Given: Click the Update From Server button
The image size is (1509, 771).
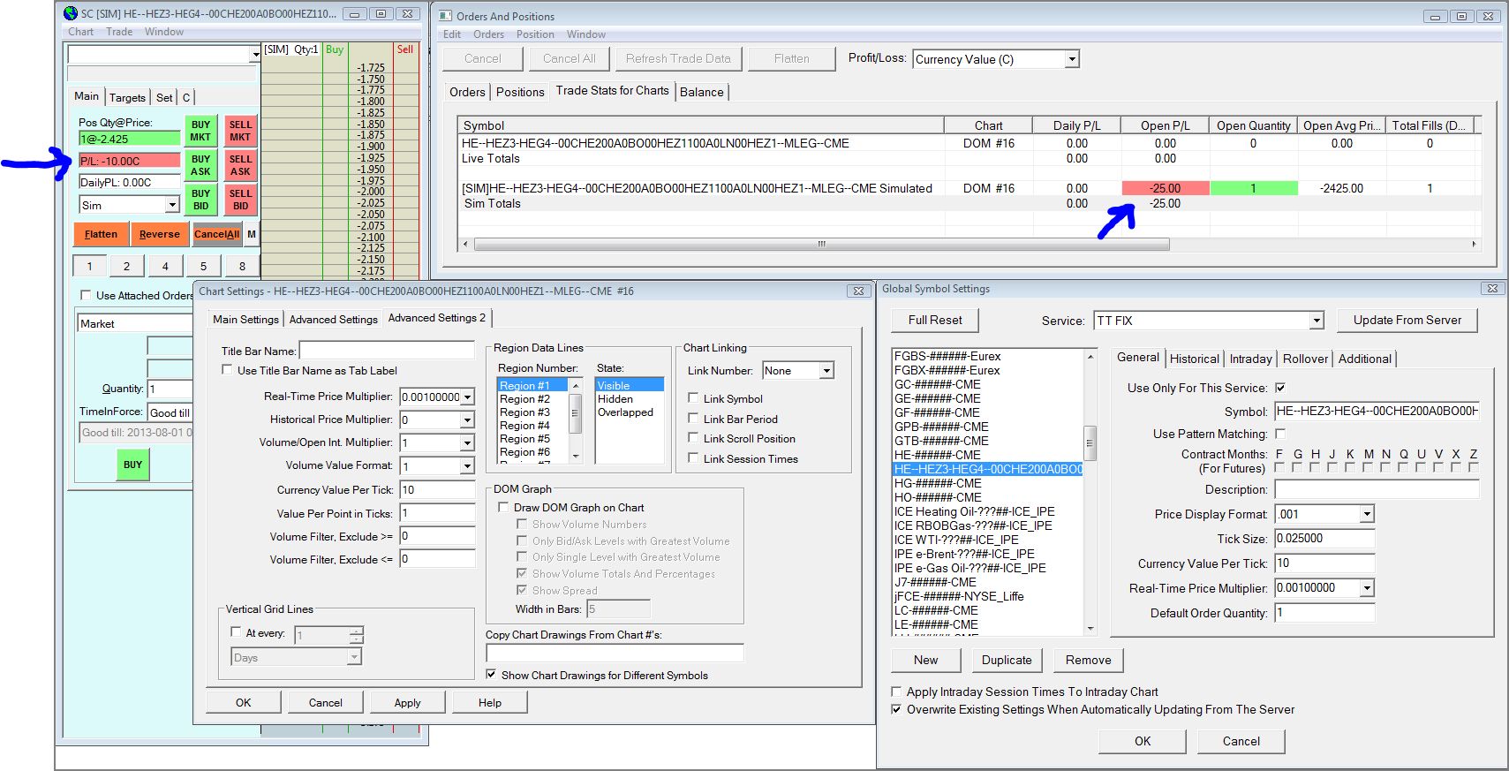Looking at the screenshot, I should pyautogui.click(x=1407, y=320).
